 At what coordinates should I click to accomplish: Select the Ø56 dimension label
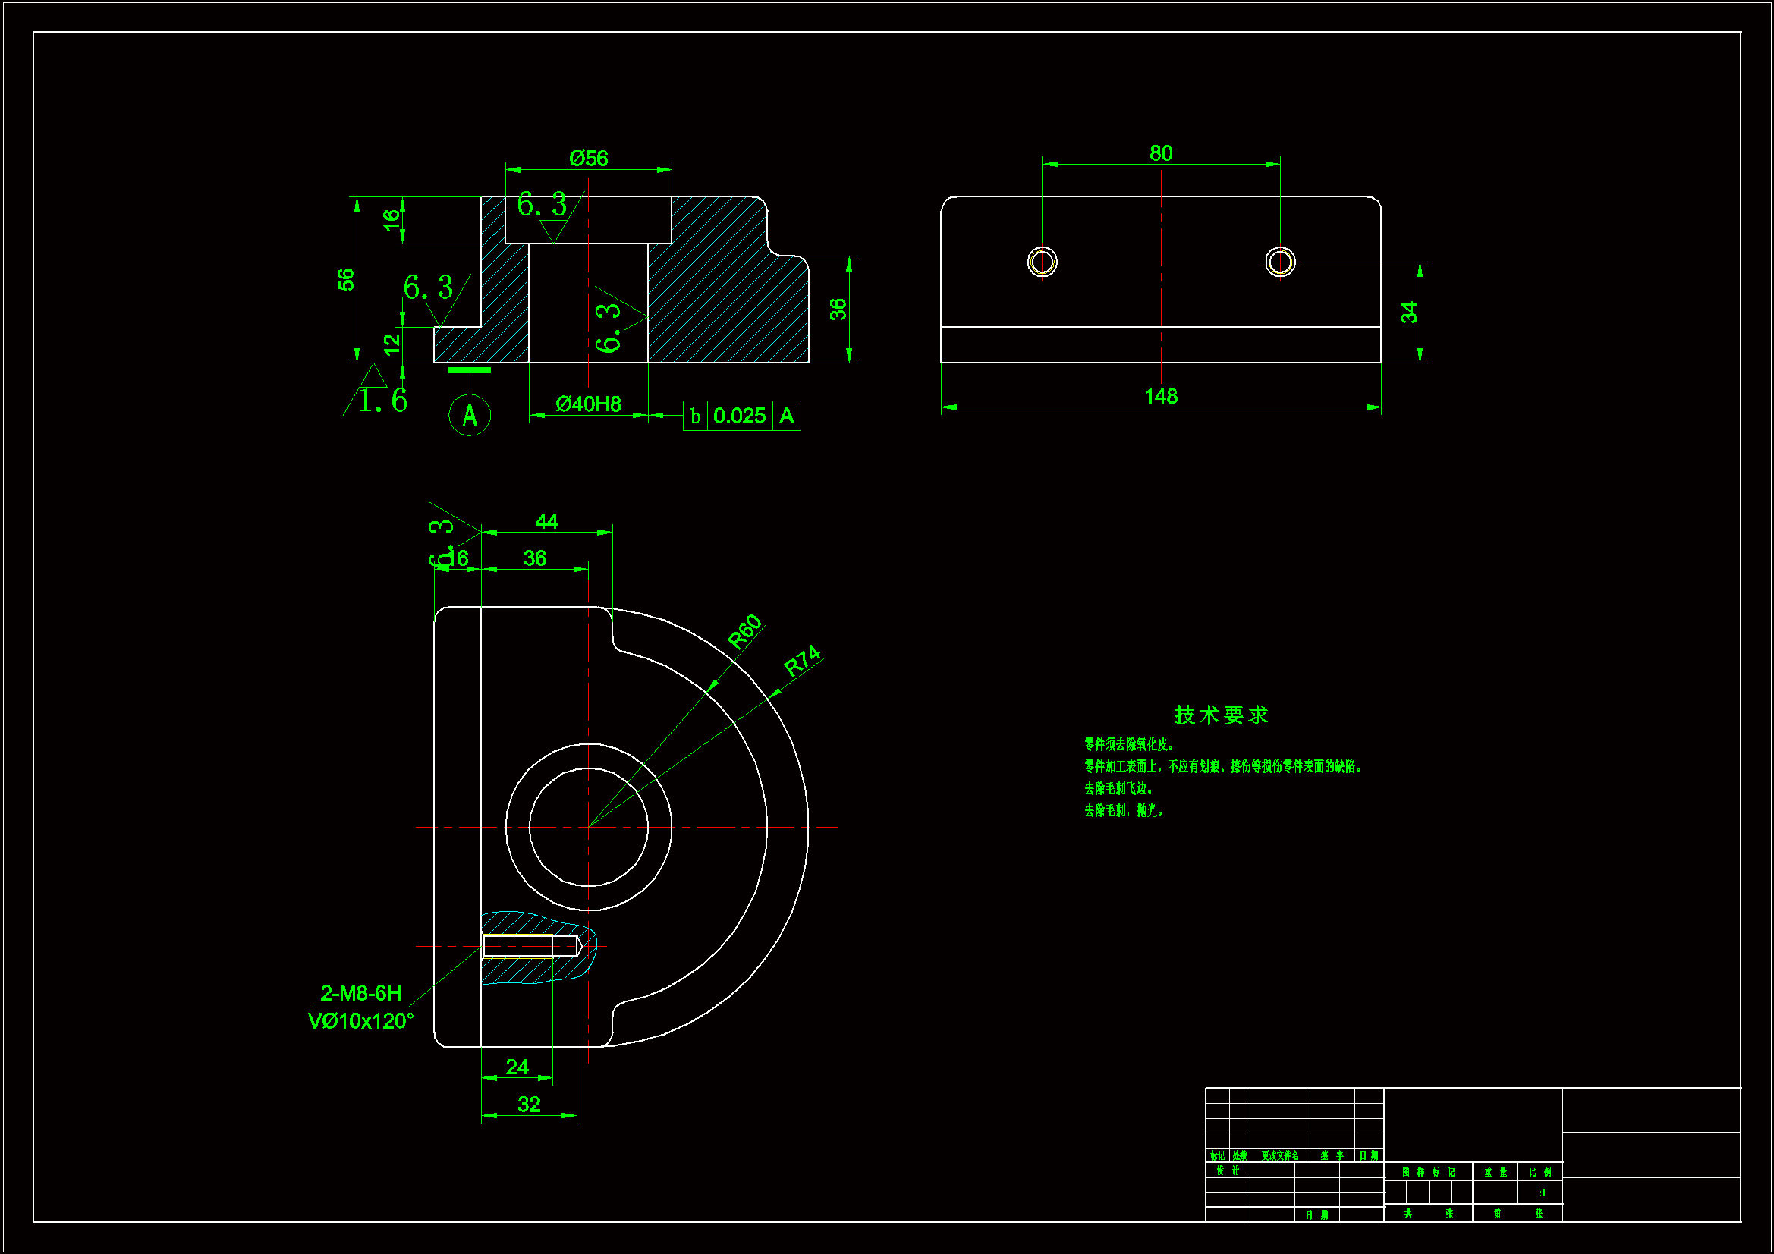588,159
